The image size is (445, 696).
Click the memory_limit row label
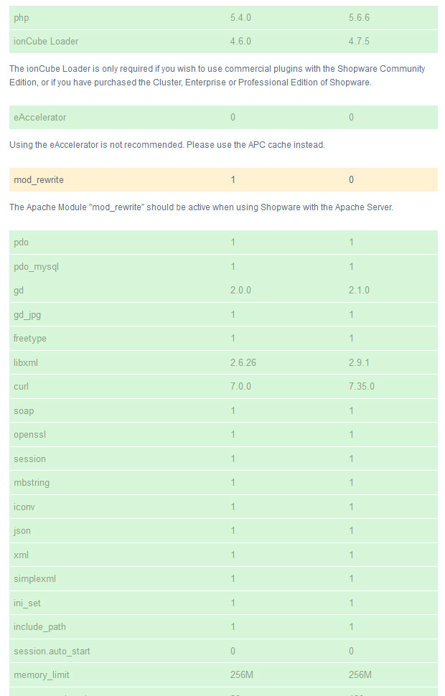coord(42,675)
